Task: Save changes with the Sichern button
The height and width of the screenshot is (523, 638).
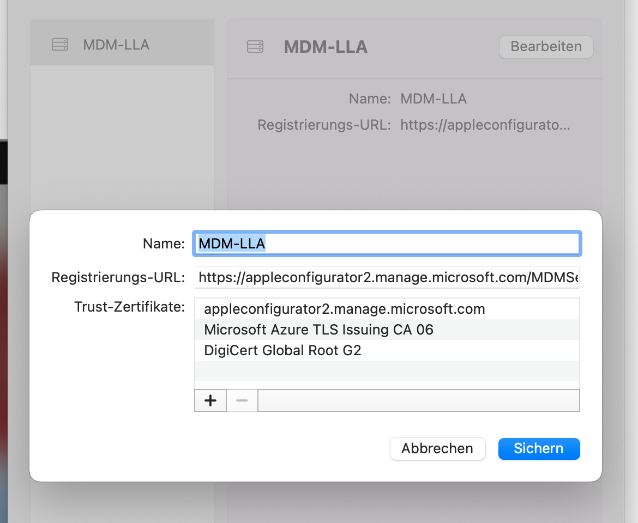Action: tap(539, 449)
